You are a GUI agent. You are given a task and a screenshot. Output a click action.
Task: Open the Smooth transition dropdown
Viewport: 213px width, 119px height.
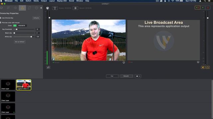tap(127, 76)
